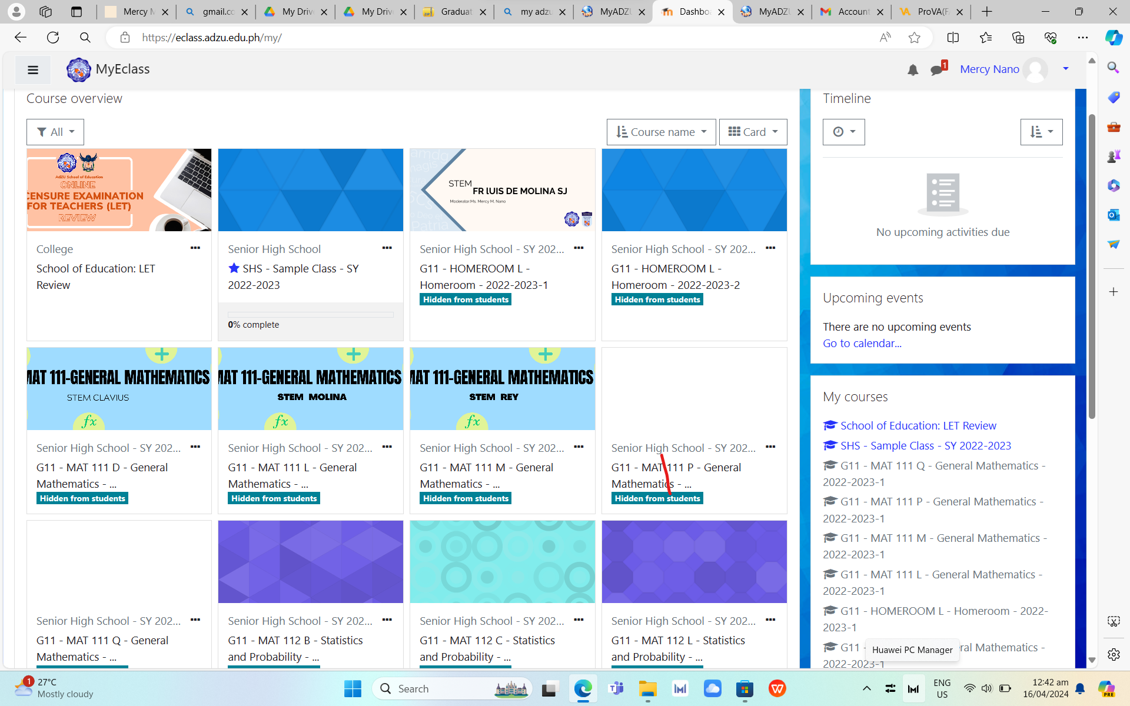
Task: Click the Go to calendar link
Action: click(x=862, y=343)
